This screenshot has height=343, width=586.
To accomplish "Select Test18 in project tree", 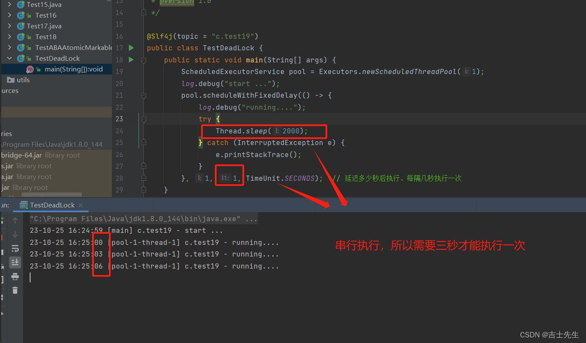I will coord(46,37).
